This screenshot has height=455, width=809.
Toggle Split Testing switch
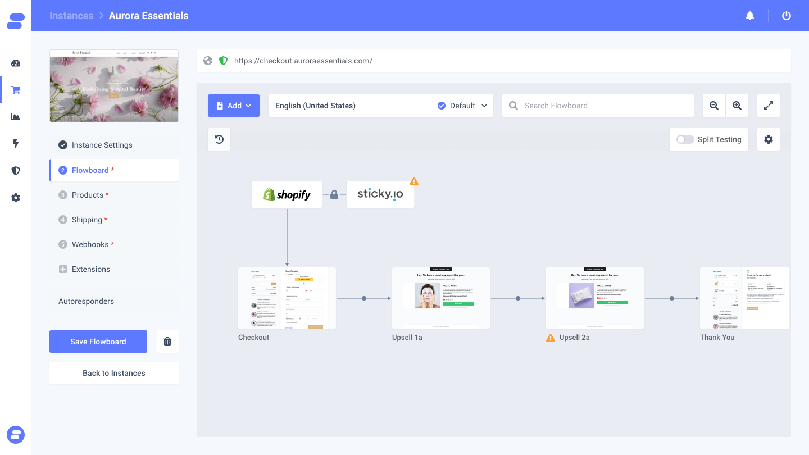[x=685, y=139]
